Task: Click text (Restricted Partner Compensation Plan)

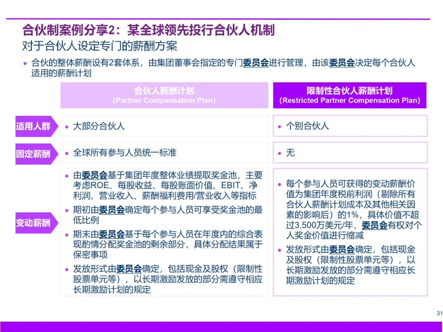Action: 349,100
